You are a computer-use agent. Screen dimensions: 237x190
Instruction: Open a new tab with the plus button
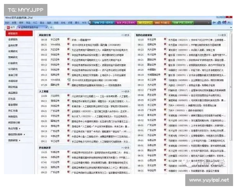51,27
